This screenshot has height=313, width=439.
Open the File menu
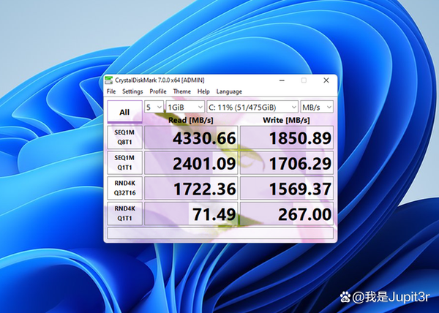110,91
